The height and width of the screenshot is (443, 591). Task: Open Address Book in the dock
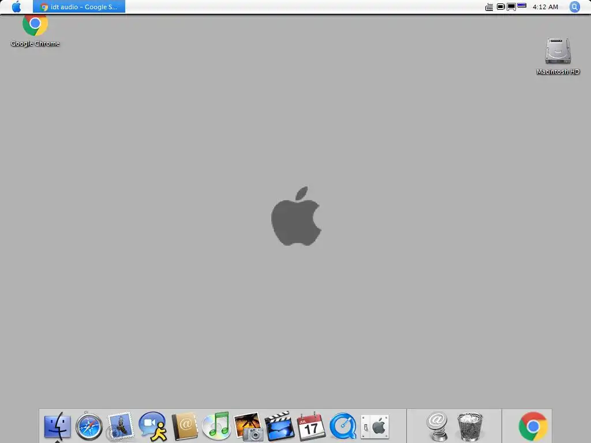[184, 426]
